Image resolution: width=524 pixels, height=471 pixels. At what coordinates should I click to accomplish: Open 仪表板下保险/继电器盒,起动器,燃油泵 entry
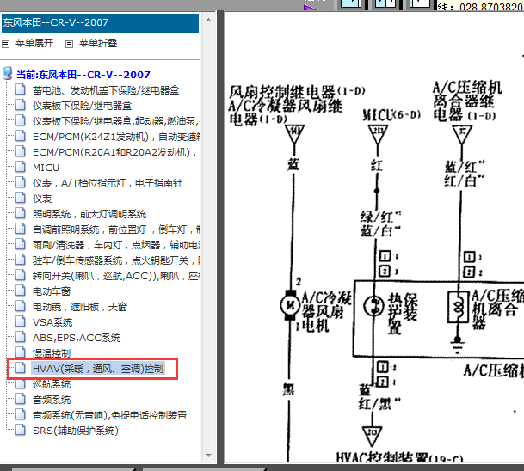pyautogui.click(x=116, y=121)
